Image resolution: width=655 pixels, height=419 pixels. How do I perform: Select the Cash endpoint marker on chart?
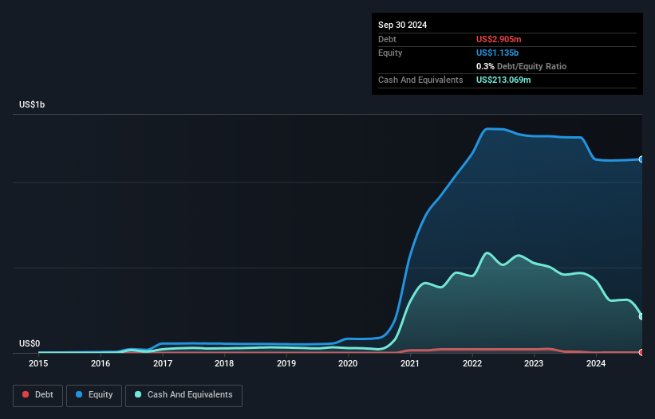[641, 316]
